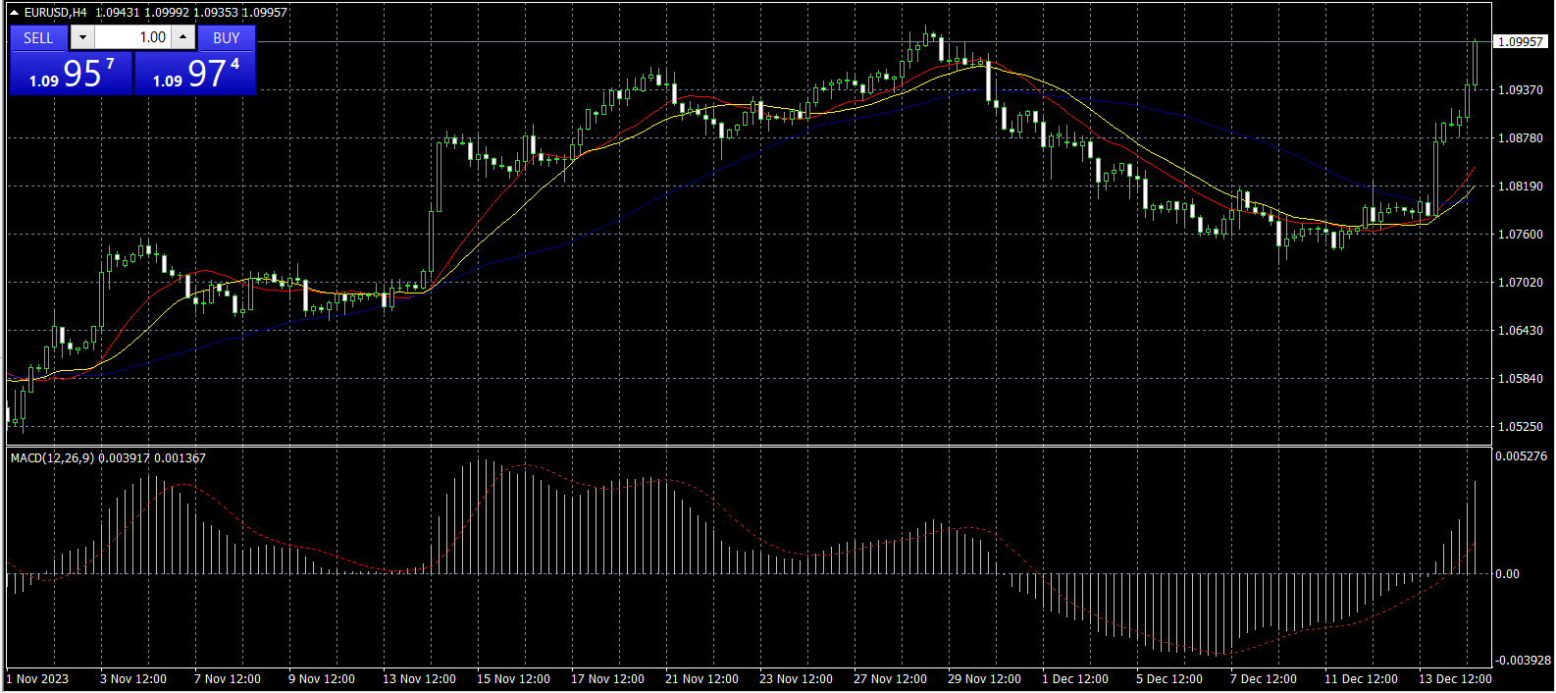Click the 1.09 97 buy price tile
Screen dimensions: 1556x693
(195, 74)
